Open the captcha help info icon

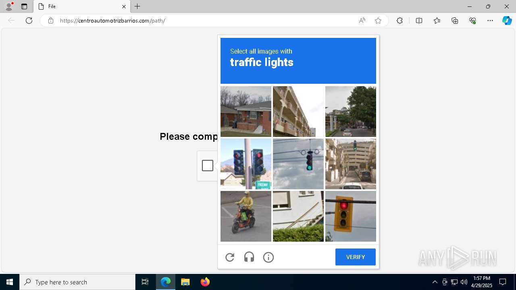pyautogui.click(x=268, y=257)
